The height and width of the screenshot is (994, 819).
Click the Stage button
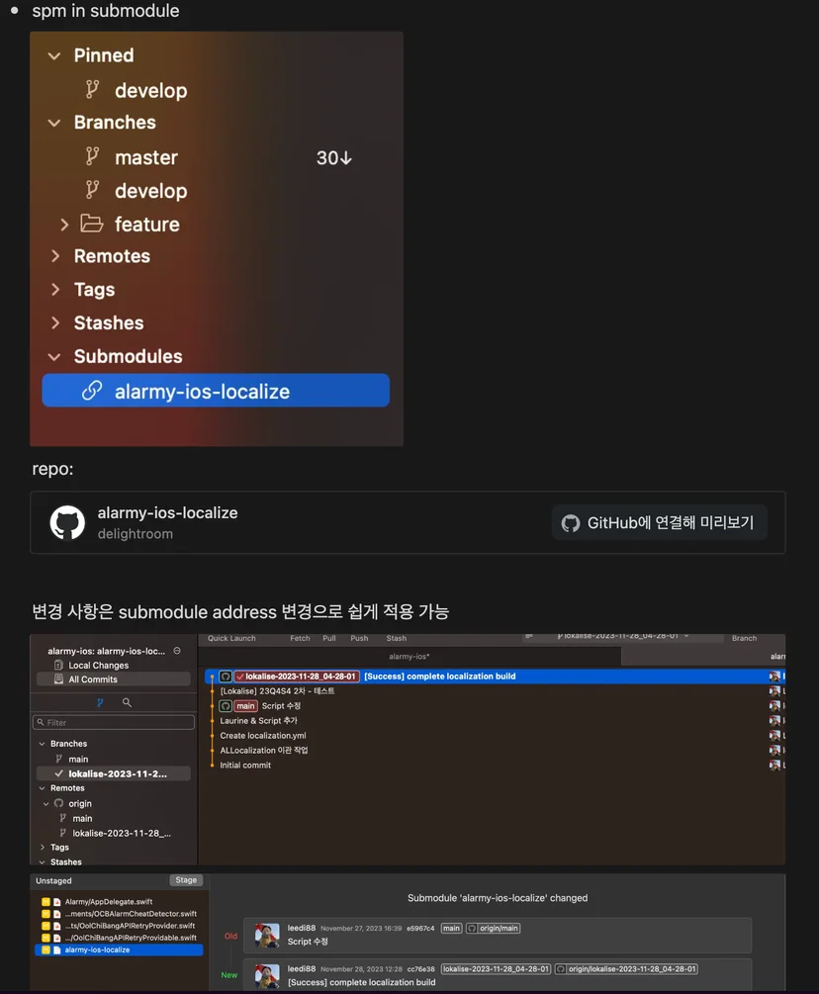click(x=186, y=880)
